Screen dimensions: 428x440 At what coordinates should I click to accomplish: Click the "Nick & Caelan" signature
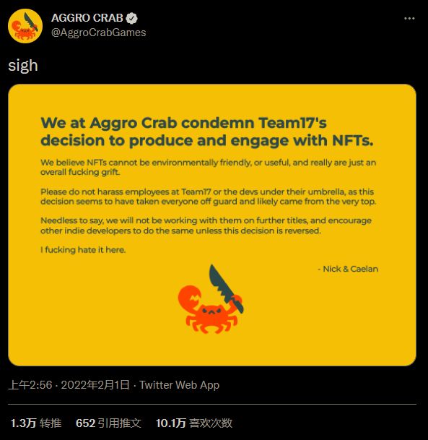tap(348, 269)
